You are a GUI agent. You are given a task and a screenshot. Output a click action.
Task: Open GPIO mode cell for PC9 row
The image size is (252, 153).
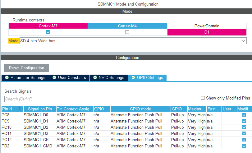point(140,121)
